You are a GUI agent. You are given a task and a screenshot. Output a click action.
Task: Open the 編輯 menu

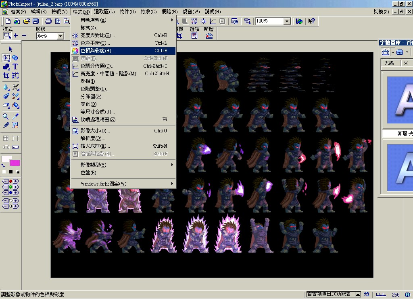tap(38, 12)
